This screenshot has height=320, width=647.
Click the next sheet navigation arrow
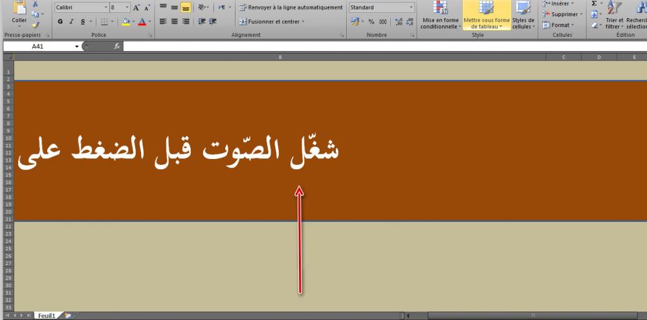tap(21, 316)
